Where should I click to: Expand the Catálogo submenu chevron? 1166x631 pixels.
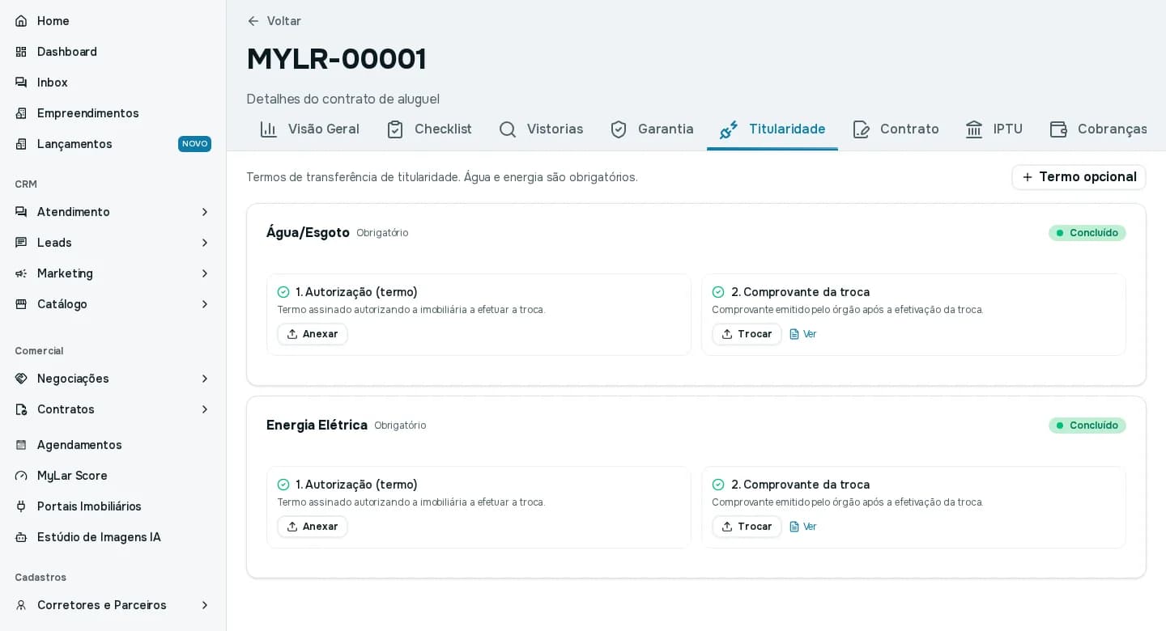(x=205, y=304)
